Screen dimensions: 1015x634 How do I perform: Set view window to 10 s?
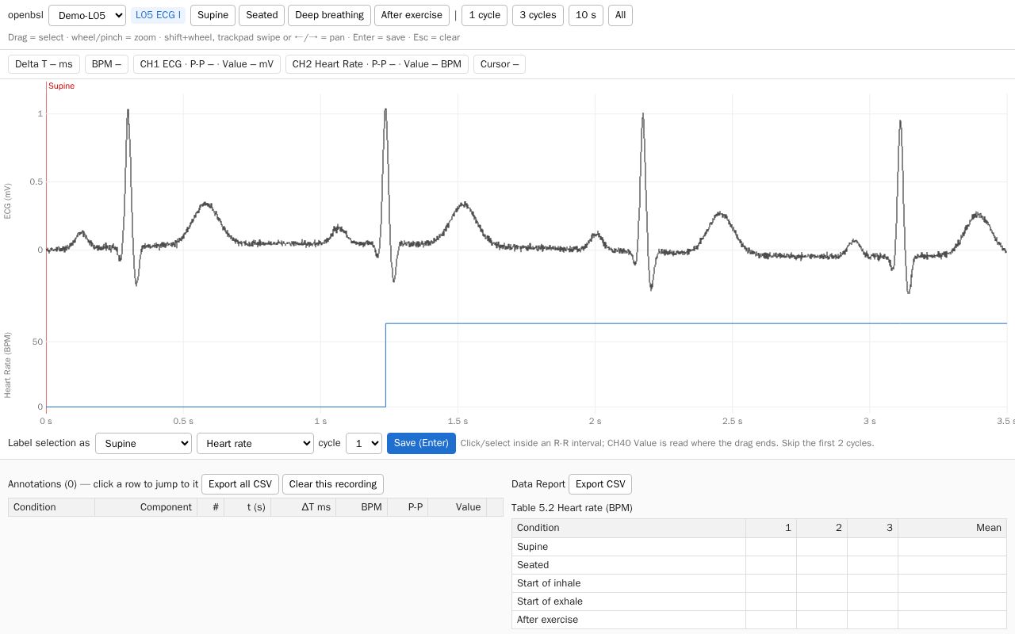coord(586,15)
